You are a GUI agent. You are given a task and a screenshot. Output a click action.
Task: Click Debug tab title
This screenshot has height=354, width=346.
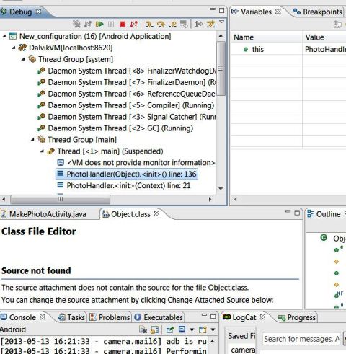[20, 12]
